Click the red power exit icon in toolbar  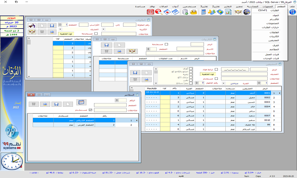[x=150, y=12]
